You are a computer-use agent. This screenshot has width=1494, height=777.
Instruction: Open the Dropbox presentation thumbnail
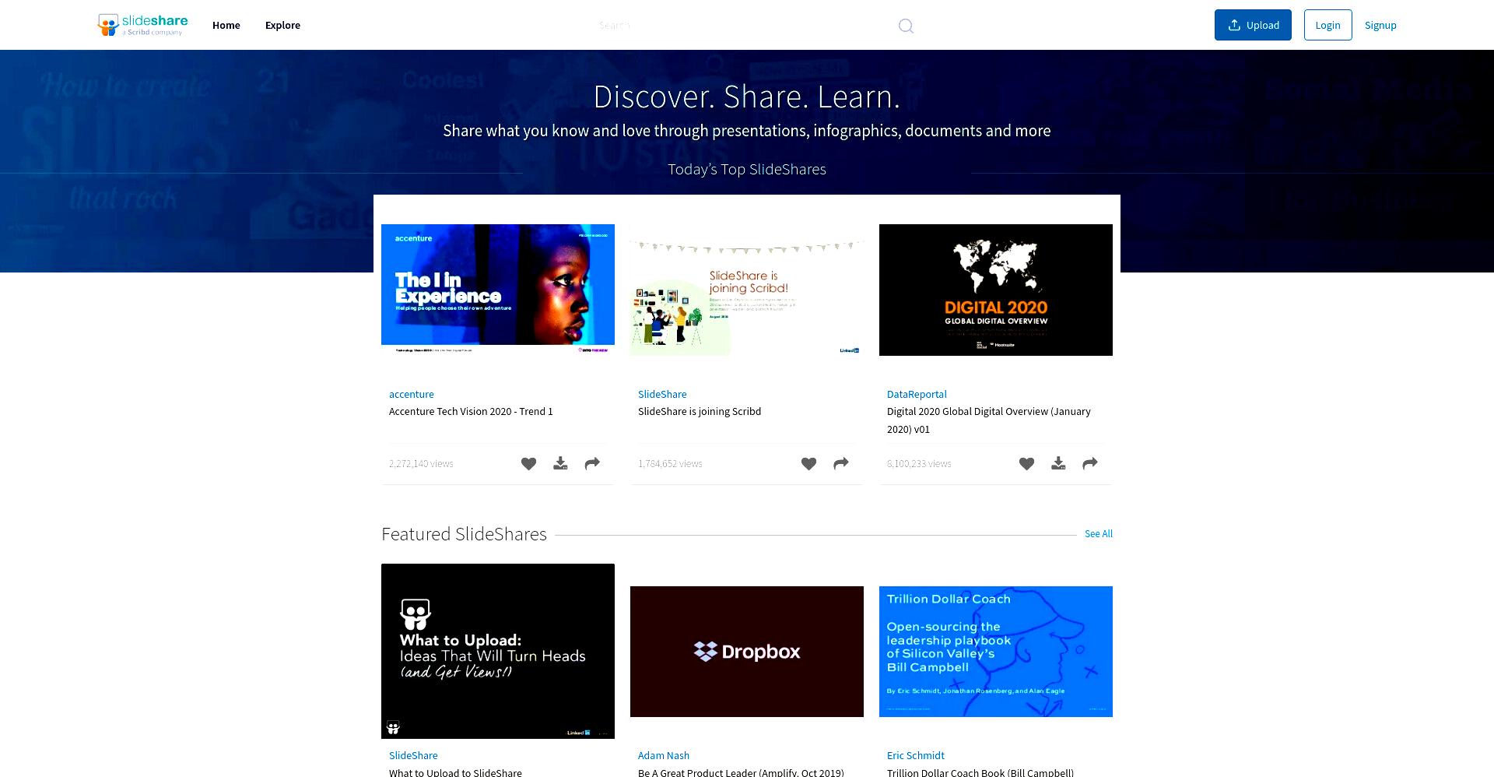pos(747,651)
